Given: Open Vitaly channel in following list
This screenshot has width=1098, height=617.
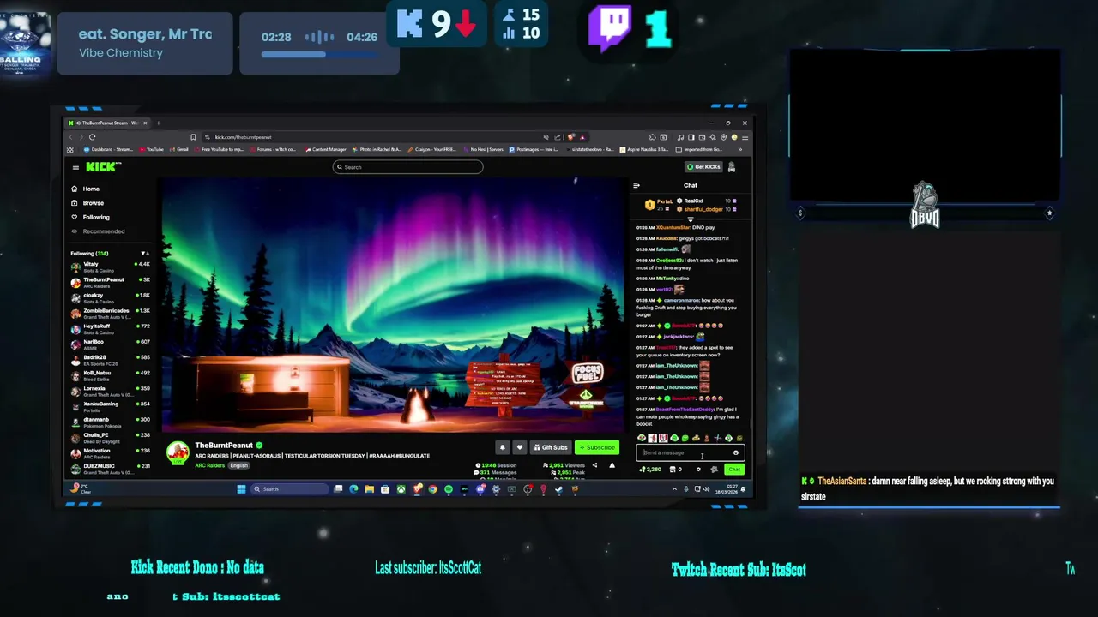Looking at the screenshot, I should 110,267.
